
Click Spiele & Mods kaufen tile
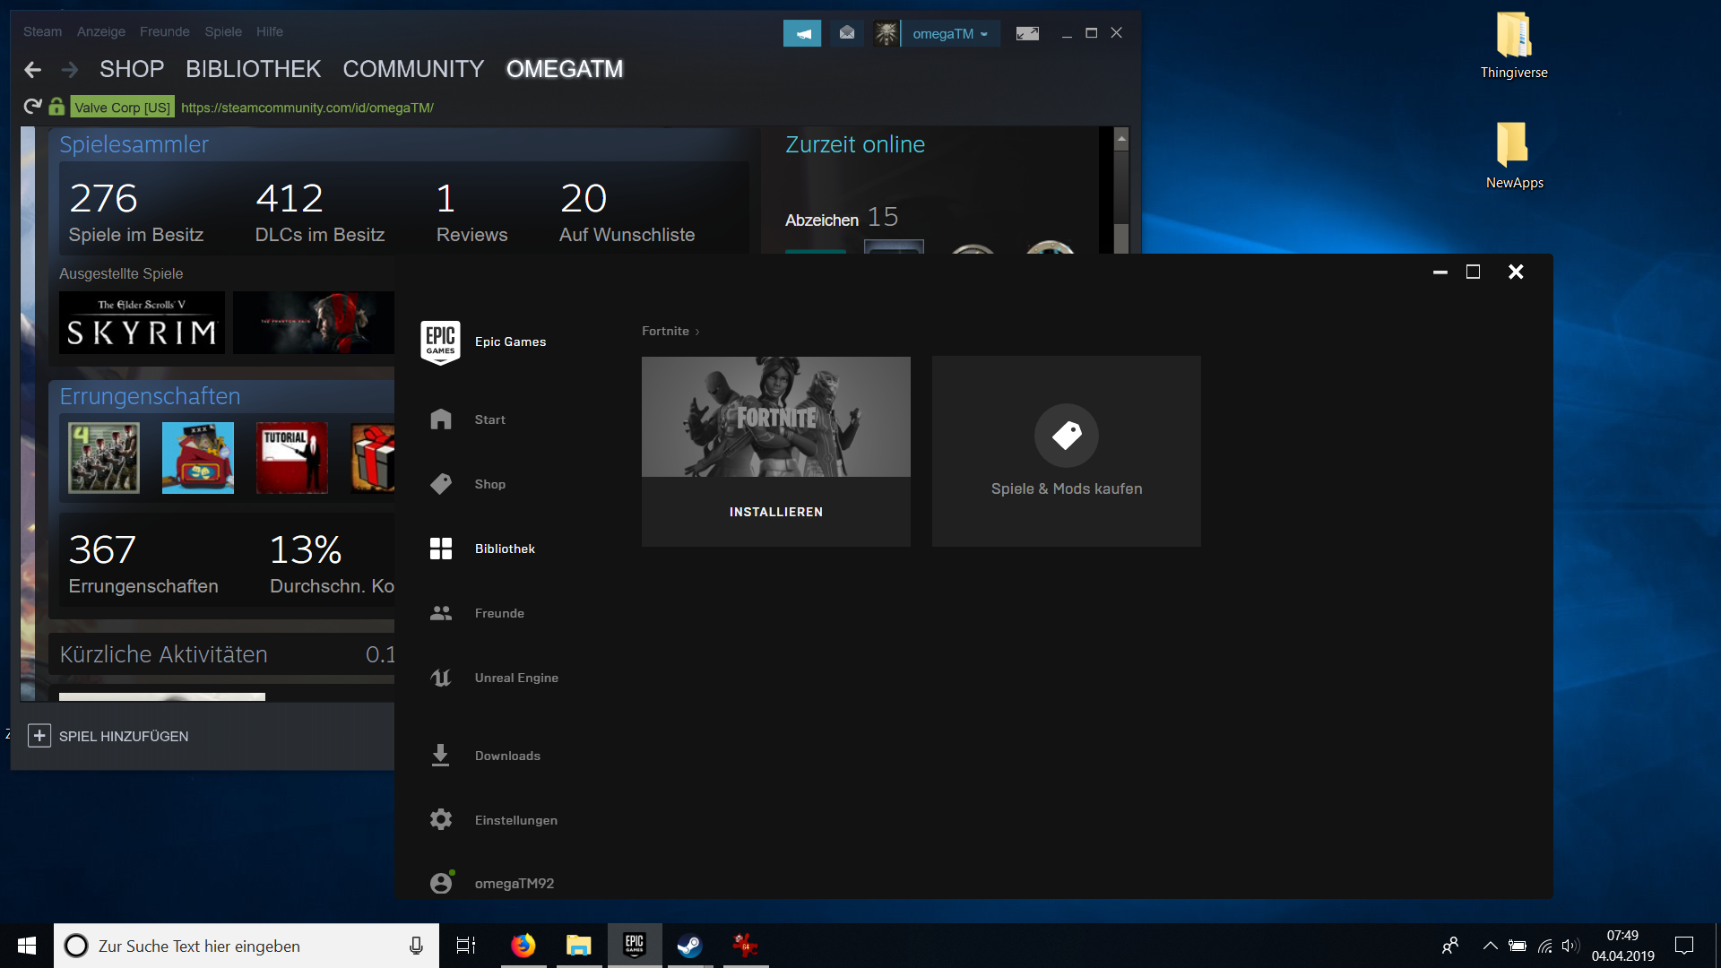point(1066,452)
